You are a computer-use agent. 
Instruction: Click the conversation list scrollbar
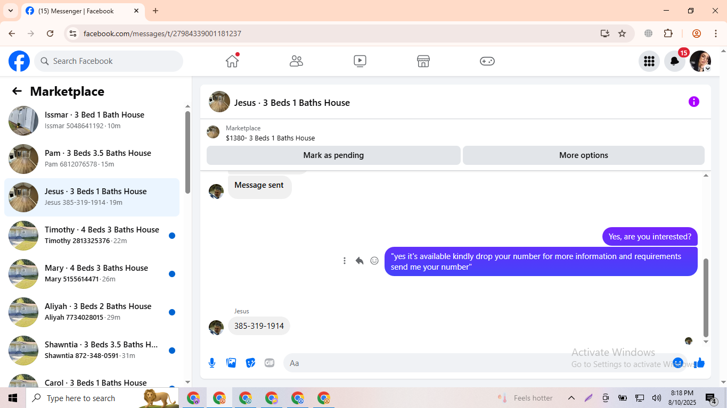pos(187,152)
